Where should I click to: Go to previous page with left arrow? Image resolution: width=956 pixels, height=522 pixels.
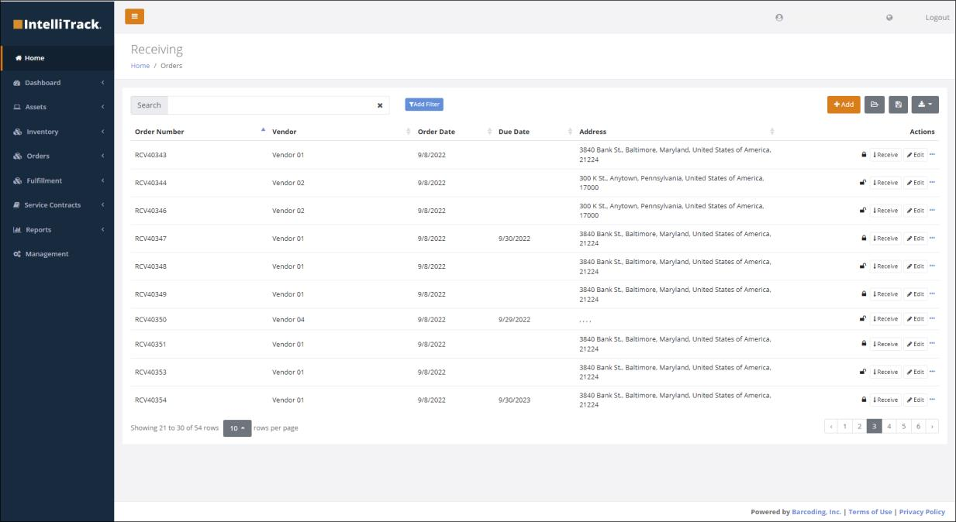831,427
